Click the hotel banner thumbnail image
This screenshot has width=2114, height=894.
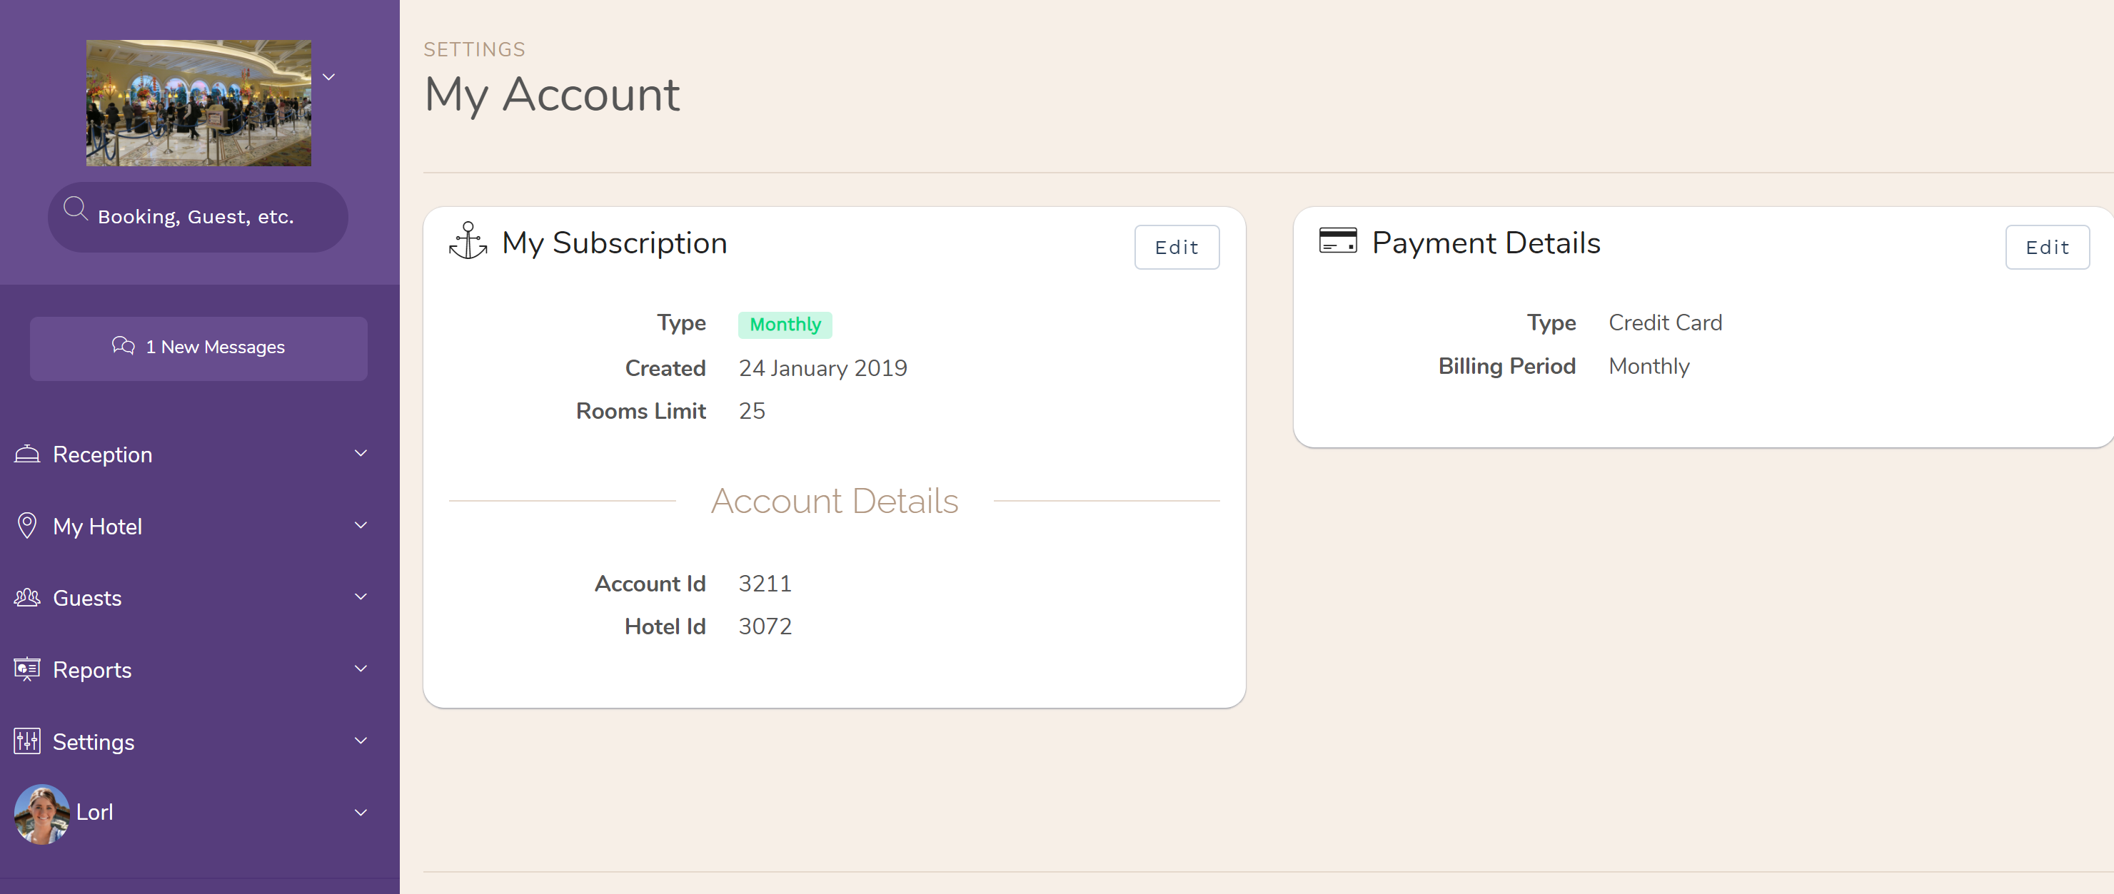pyautogui.click(x=198, y=102)
